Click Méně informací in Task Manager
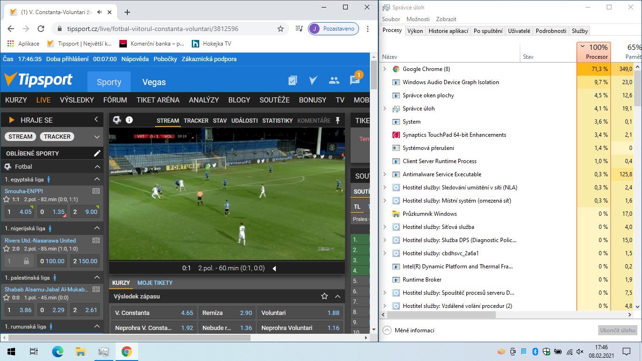The image size is (642, 361). 408,330
